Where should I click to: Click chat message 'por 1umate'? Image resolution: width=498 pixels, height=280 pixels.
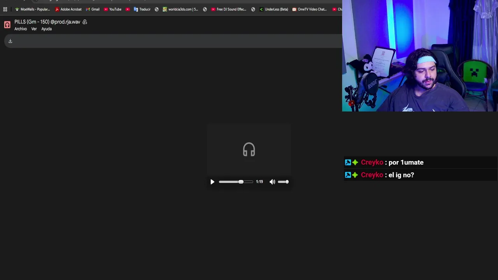[x=406, y=163]
